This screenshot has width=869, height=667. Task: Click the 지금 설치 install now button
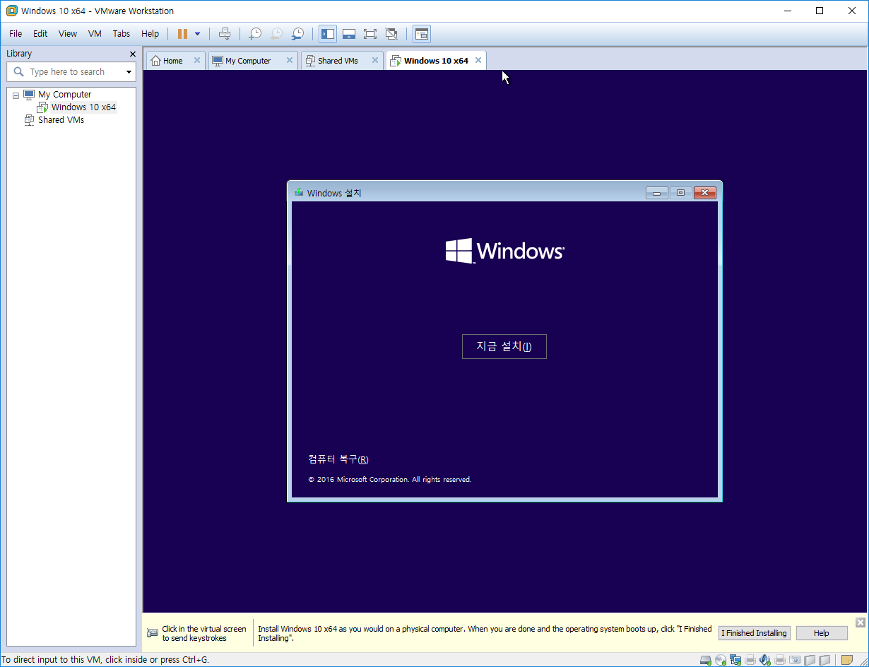pyautogui.click(x=504, y=346)
